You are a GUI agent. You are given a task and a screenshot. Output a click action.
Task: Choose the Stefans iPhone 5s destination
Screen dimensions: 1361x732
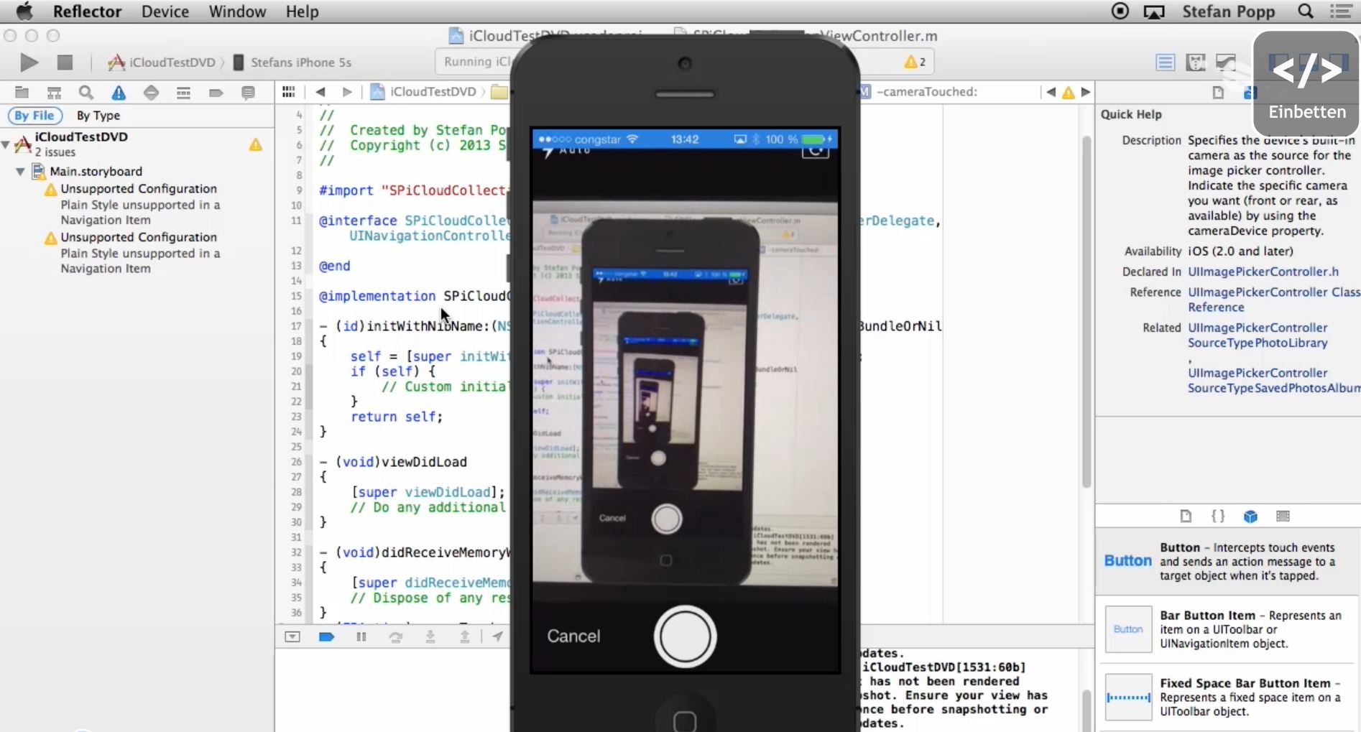click(x=292, y=62)
